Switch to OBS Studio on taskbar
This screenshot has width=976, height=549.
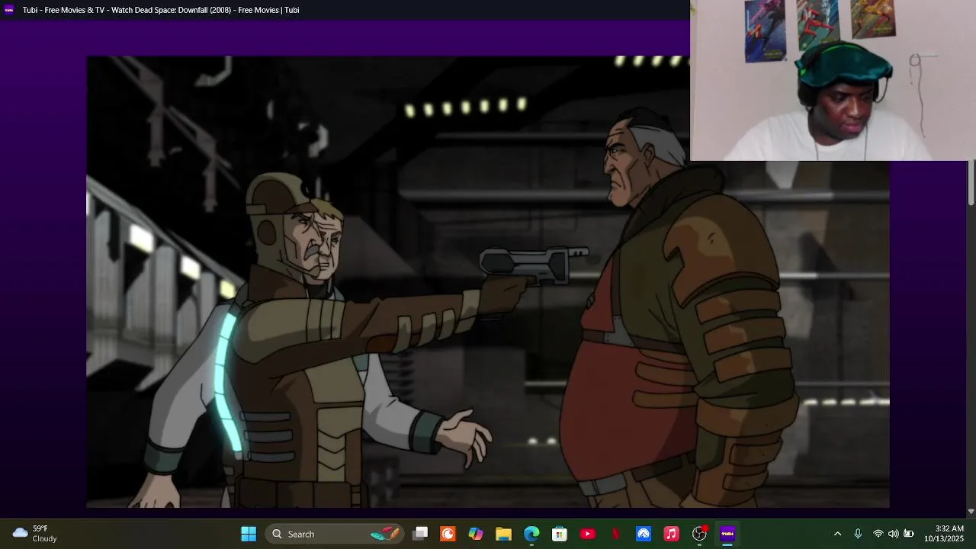tap(699, 534)
